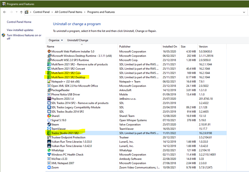Select MultiTerm 2021 SR2 - Remove suite of products
249x172 pixels.
point(136,64)
